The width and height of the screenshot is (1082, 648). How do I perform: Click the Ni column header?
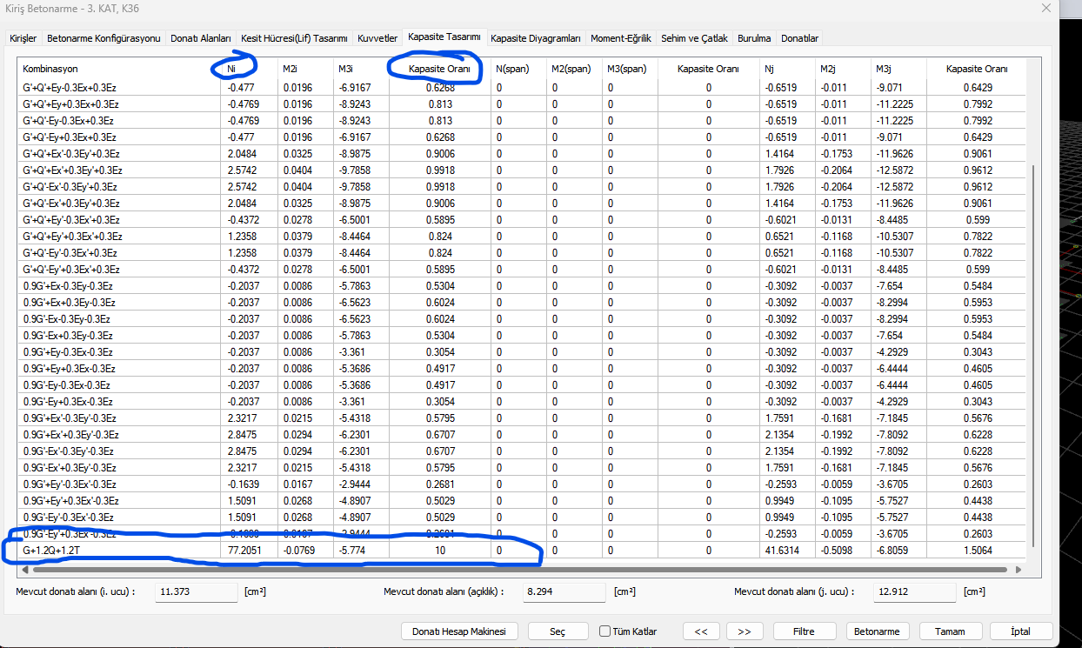249,68
